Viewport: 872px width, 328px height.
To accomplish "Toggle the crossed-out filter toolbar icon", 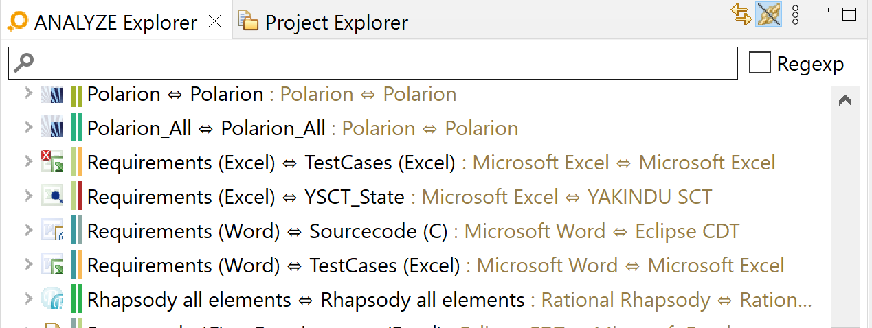I will [x=769, y=14].
